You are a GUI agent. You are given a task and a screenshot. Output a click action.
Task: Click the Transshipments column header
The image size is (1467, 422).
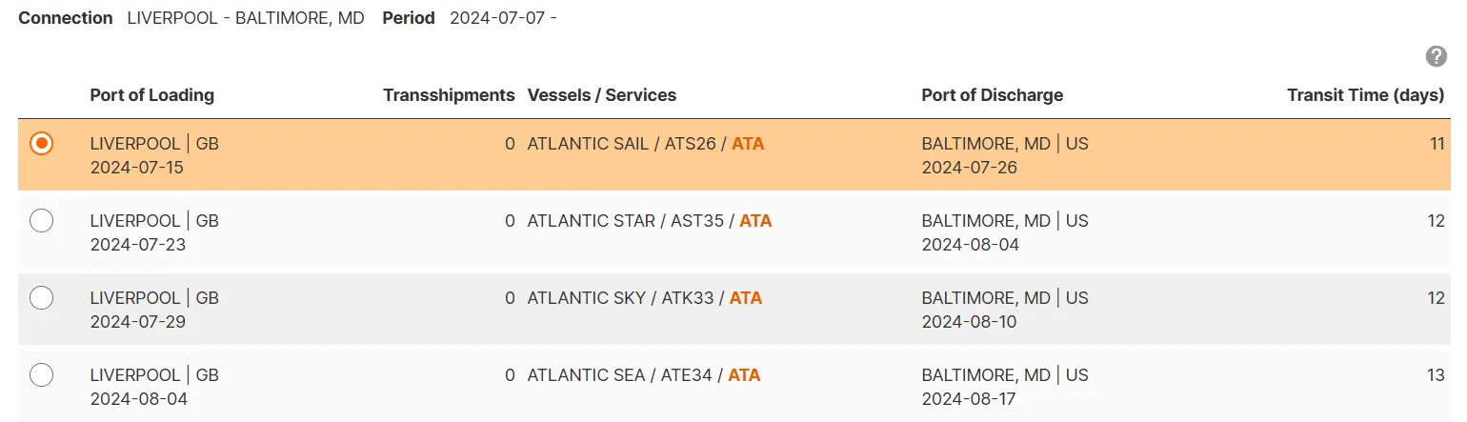(449, 95)
